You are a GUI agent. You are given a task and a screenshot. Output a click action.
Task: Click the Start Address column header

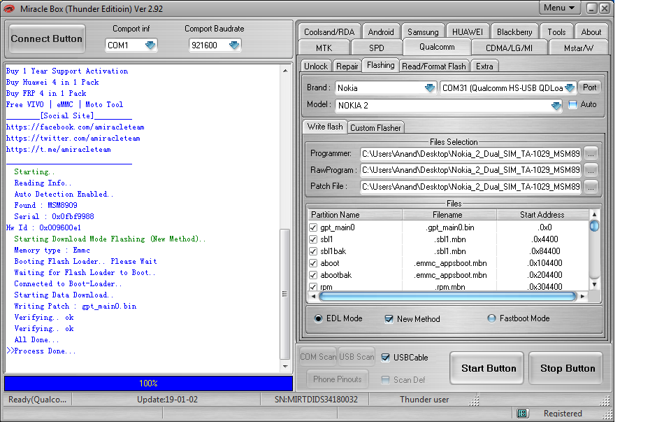pos(542,215)
